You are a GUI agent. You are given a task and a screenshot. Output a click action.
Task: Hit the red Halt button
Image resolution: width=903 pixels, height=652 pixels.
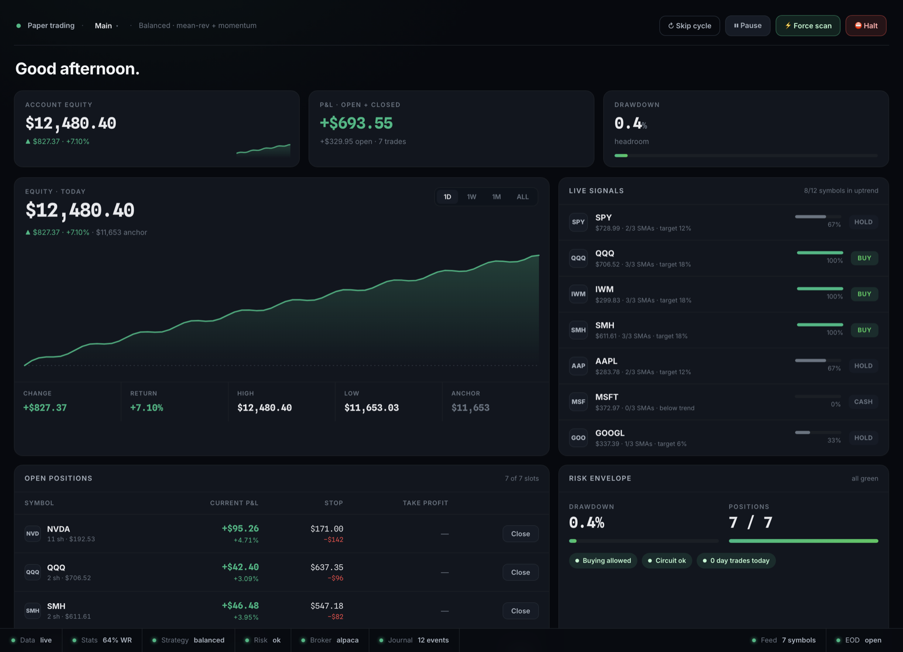point(866,26)
